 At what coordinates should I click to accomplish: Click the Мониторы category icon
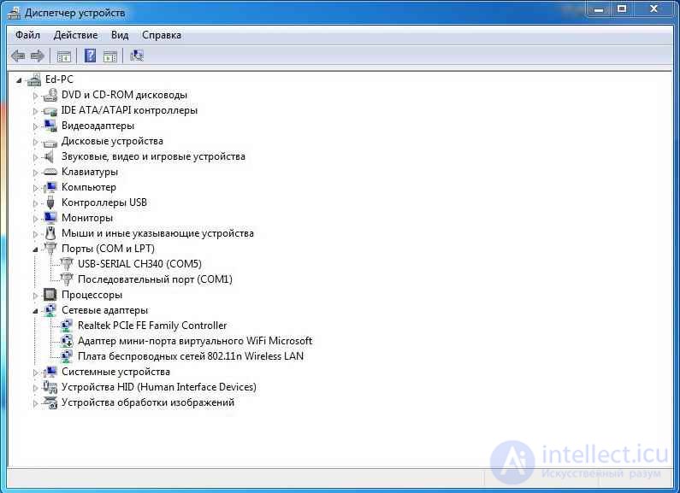click(50, 218)
